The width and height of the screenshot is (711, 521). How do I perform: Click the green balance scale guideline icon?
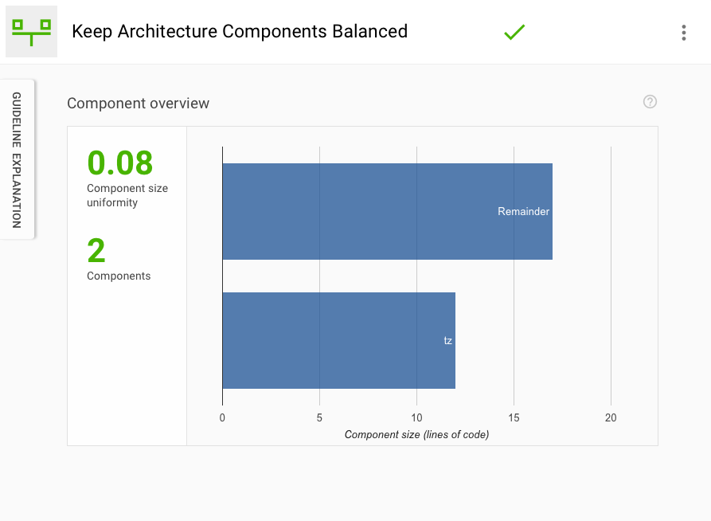point(31,32)
